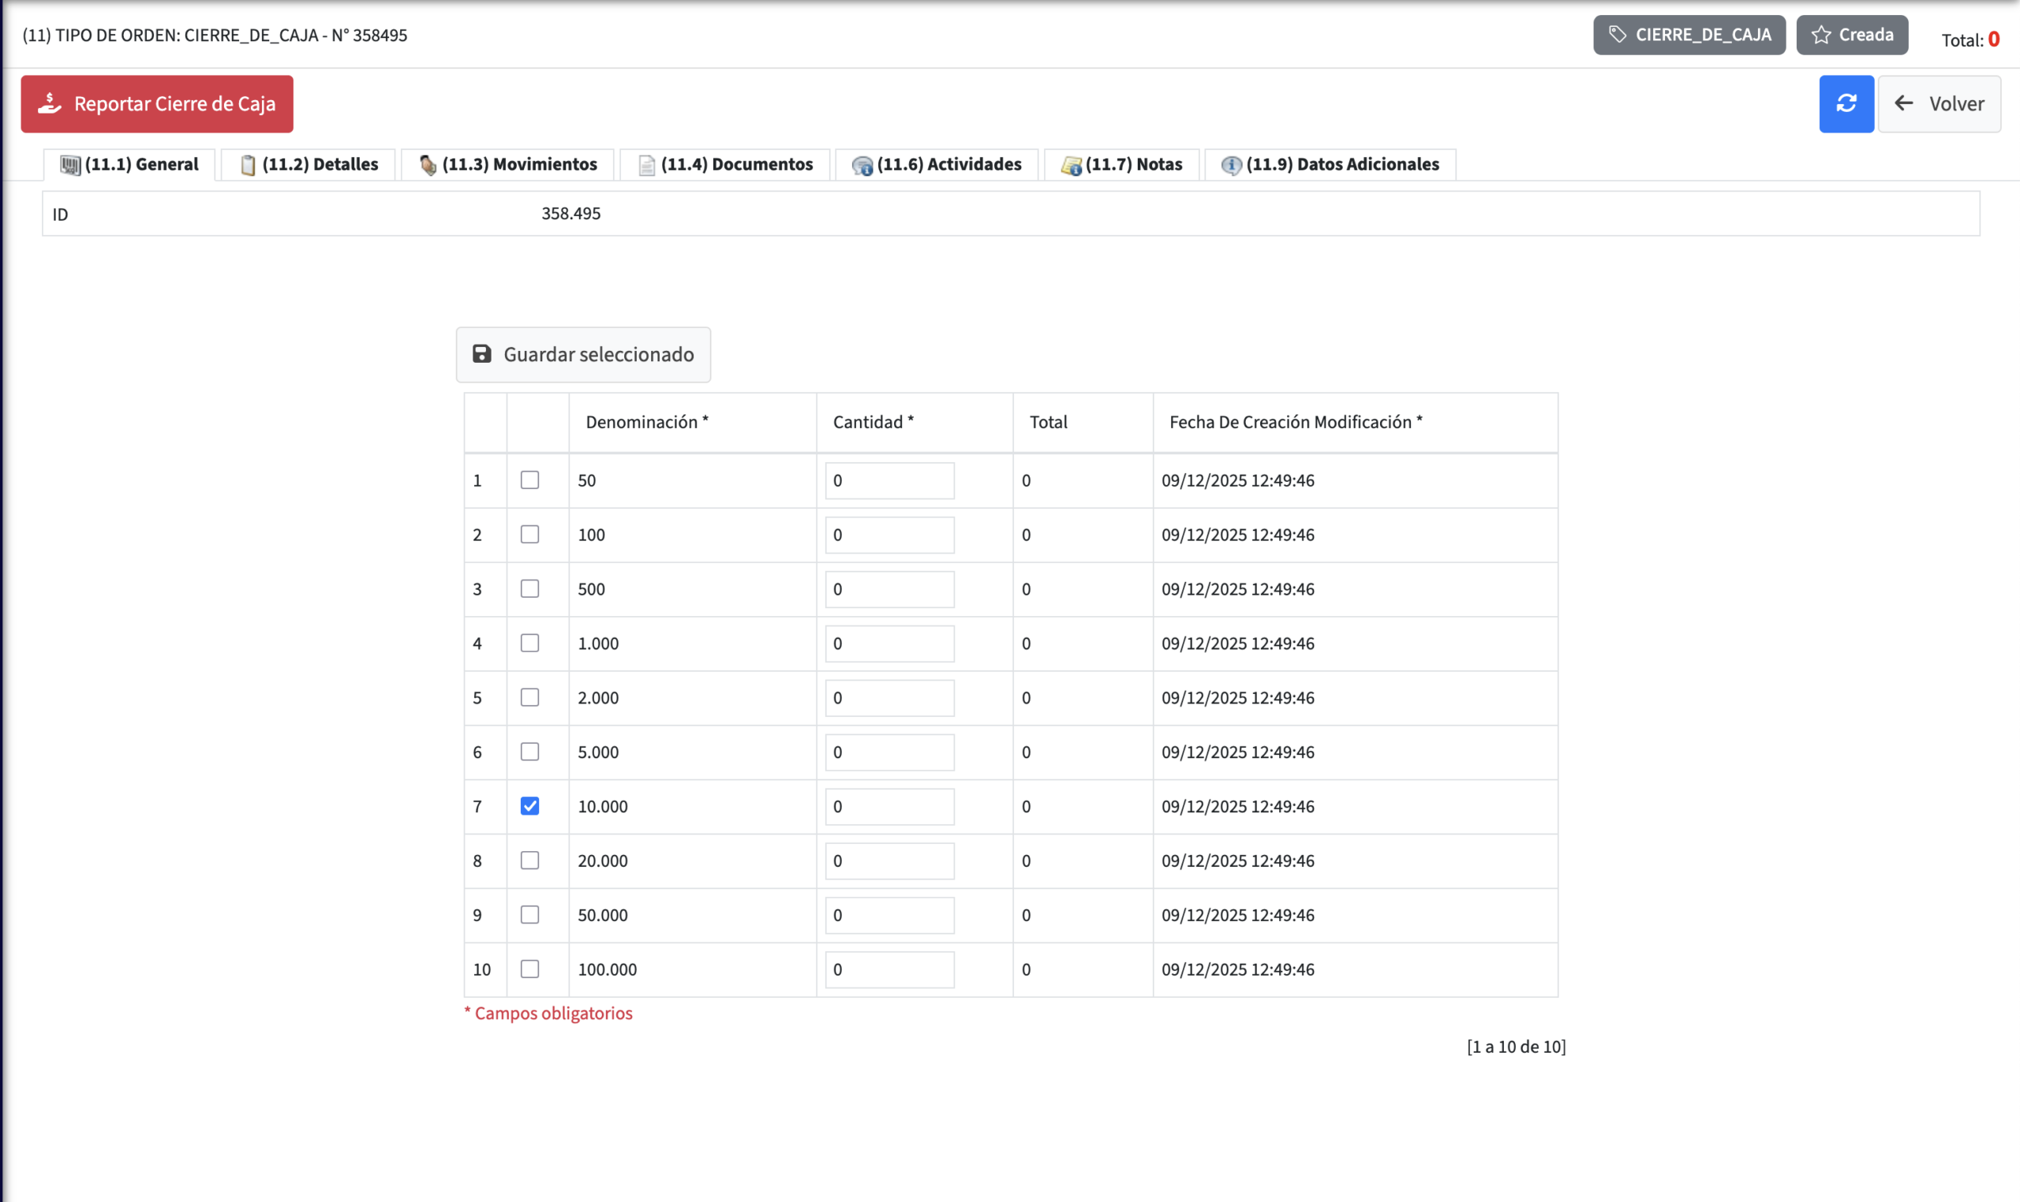Click the tag icon on CIERRE_DE_CAJA badge
The width and height of the screenshot is (2020, 1202).
pos(1617,35)
